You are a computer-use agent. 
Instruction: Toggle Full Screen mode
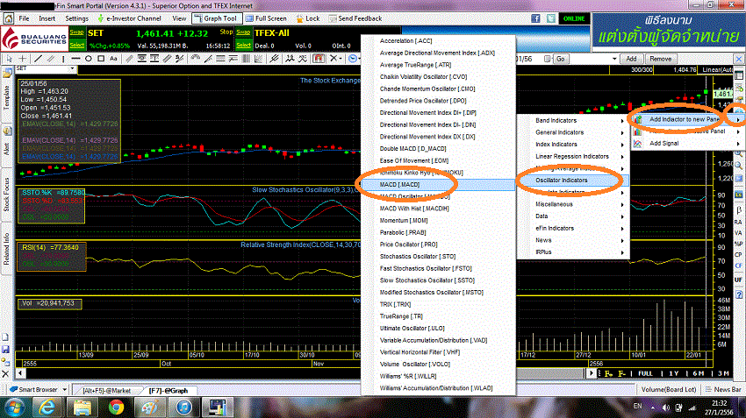267,18
